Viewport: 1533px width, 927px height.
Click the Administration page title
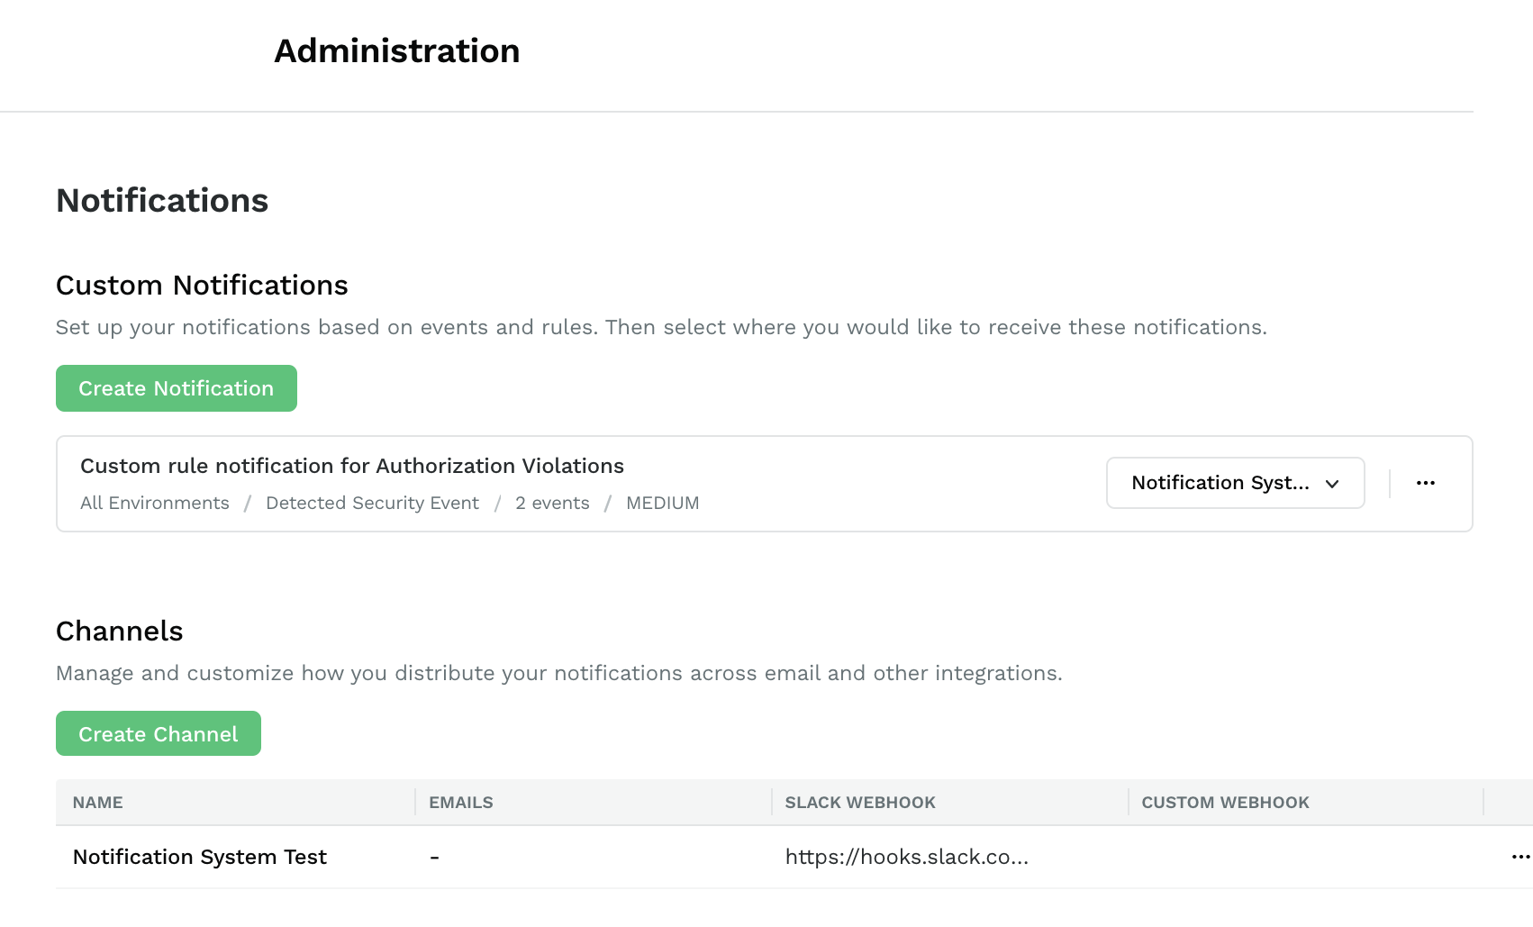point(397,51)
